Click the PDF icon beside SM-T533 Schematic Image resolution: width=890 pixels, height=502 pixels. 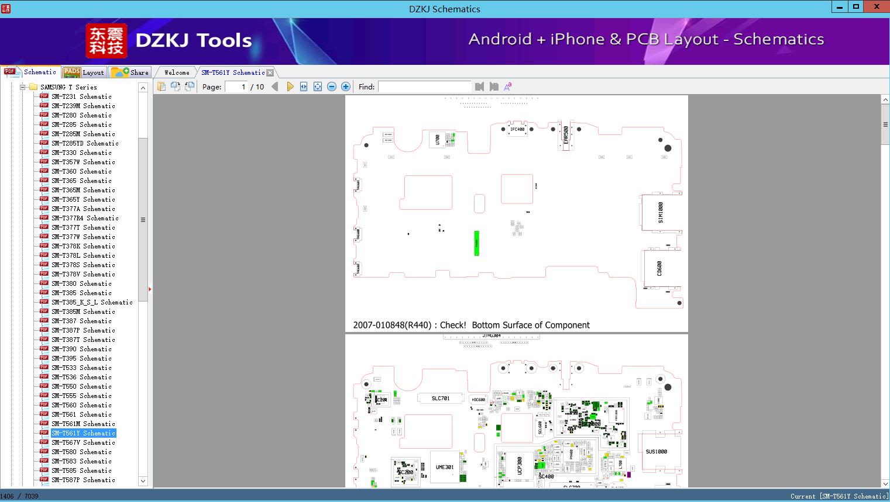click(44, 368)
